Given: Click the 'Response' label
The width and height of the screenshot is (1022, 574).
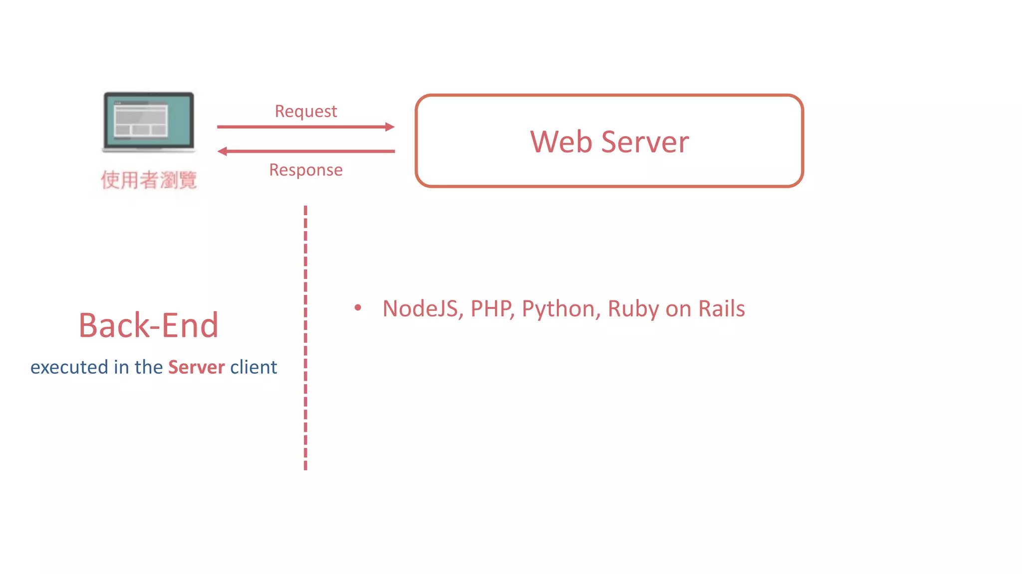Looking at the screenshot, I should click(x=306, y=170).
